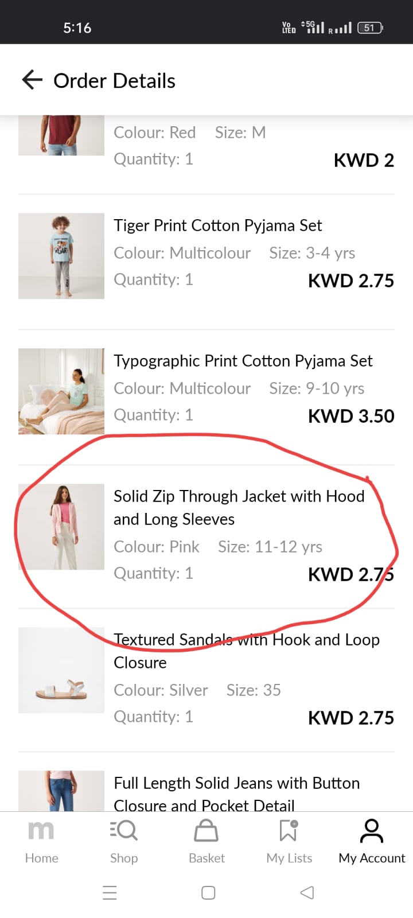
Task: Open the Basket bag icon
Action: click(206, 831)
